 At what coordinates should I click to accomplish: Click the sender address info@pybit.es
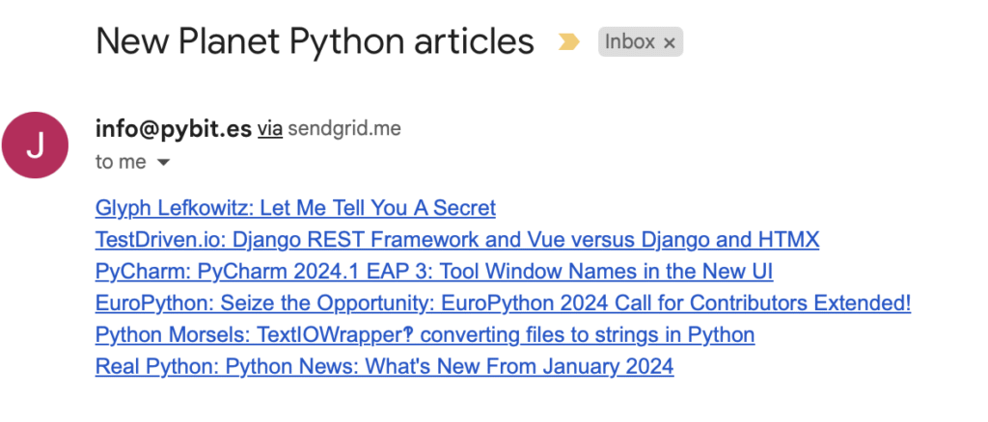173,128
